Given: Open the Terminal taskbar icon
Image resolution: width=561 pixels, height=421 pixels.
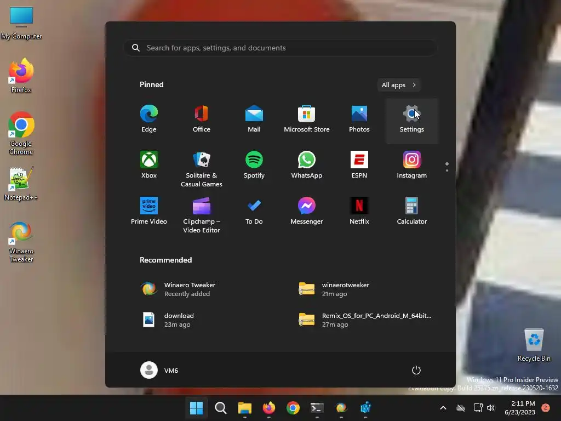Looking at the screenshot, I should pyautogui.click(x=317, y=408).
